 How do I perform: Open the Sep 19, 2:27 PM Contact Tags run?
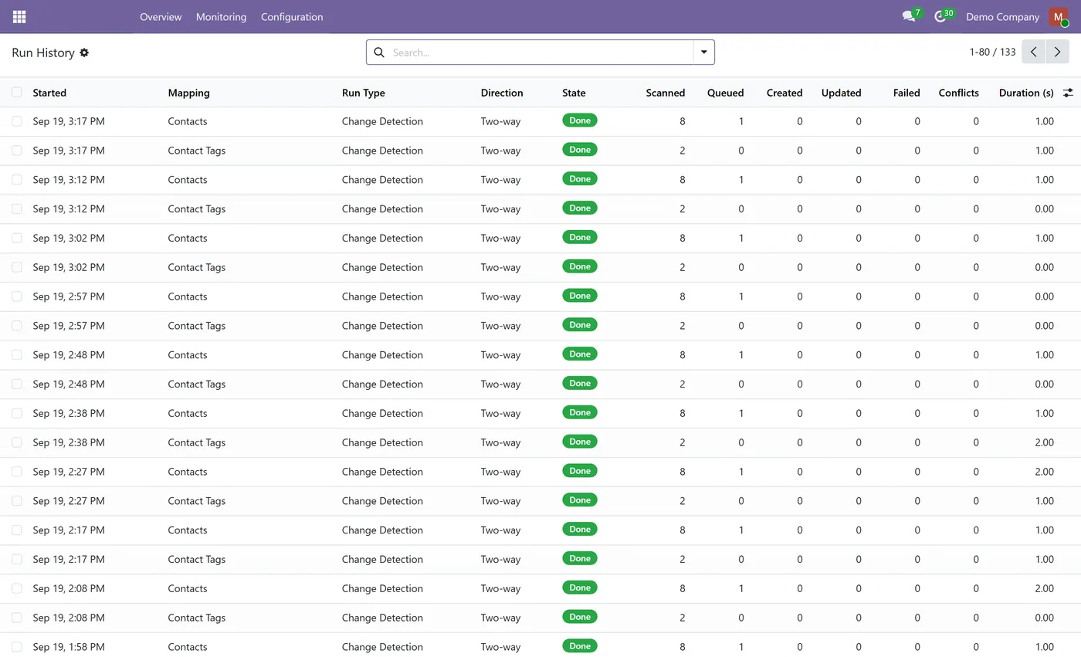click(540, 501)
